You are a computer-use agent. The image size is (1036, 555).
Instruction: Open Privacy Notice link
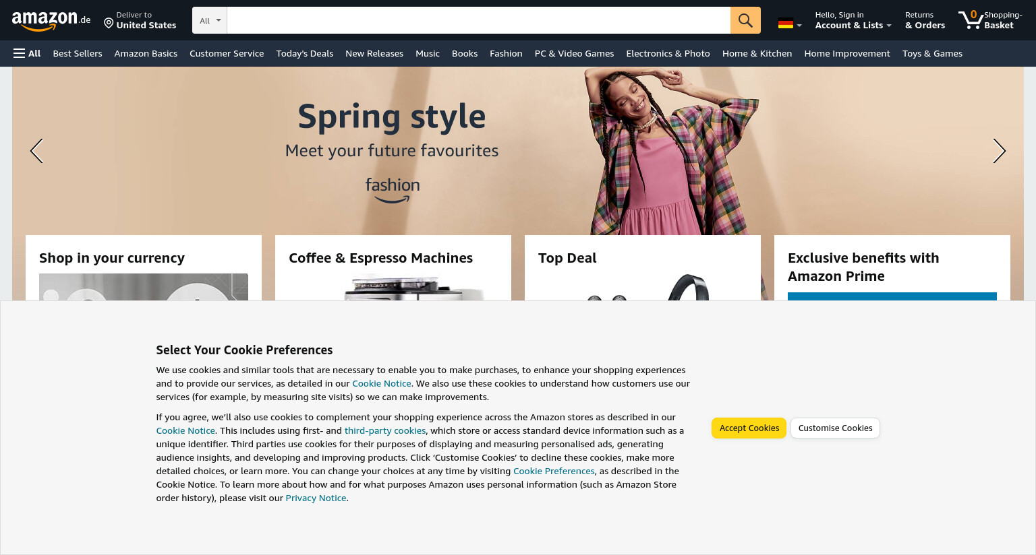pos(316,498)
